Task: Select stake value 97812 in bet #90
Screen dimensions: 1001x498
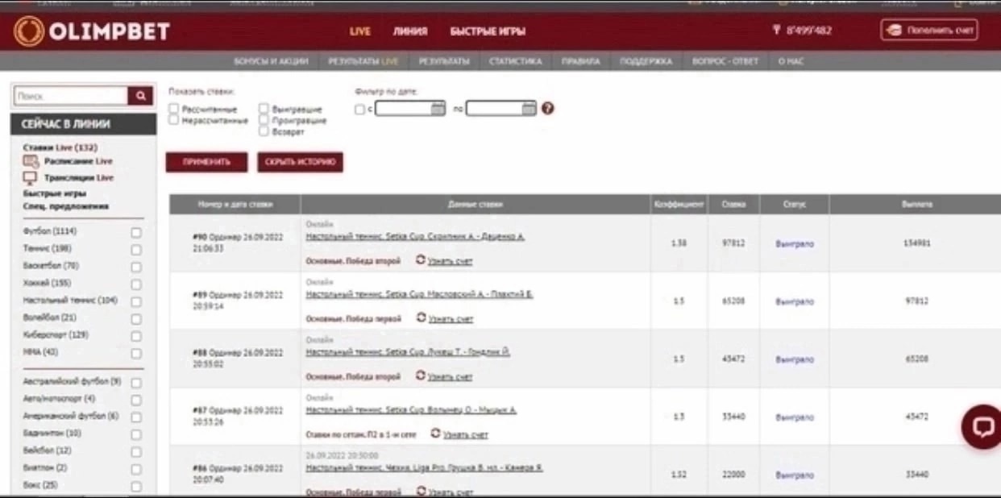Action: pyautogui.click(x=733, y=243)
